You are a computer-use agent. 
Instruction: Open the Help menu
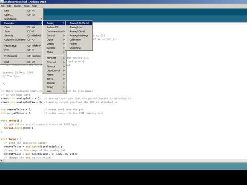[34, 6]
